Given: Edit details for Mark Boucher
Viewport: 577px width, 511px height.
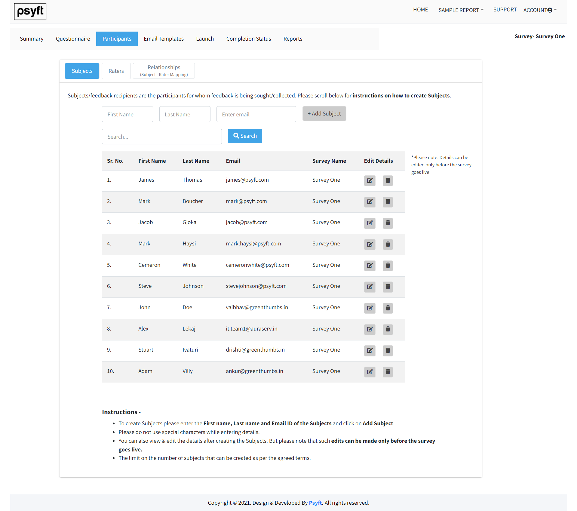Looking at the screenshot, I should pyautogui.click(x=370, y=202).
